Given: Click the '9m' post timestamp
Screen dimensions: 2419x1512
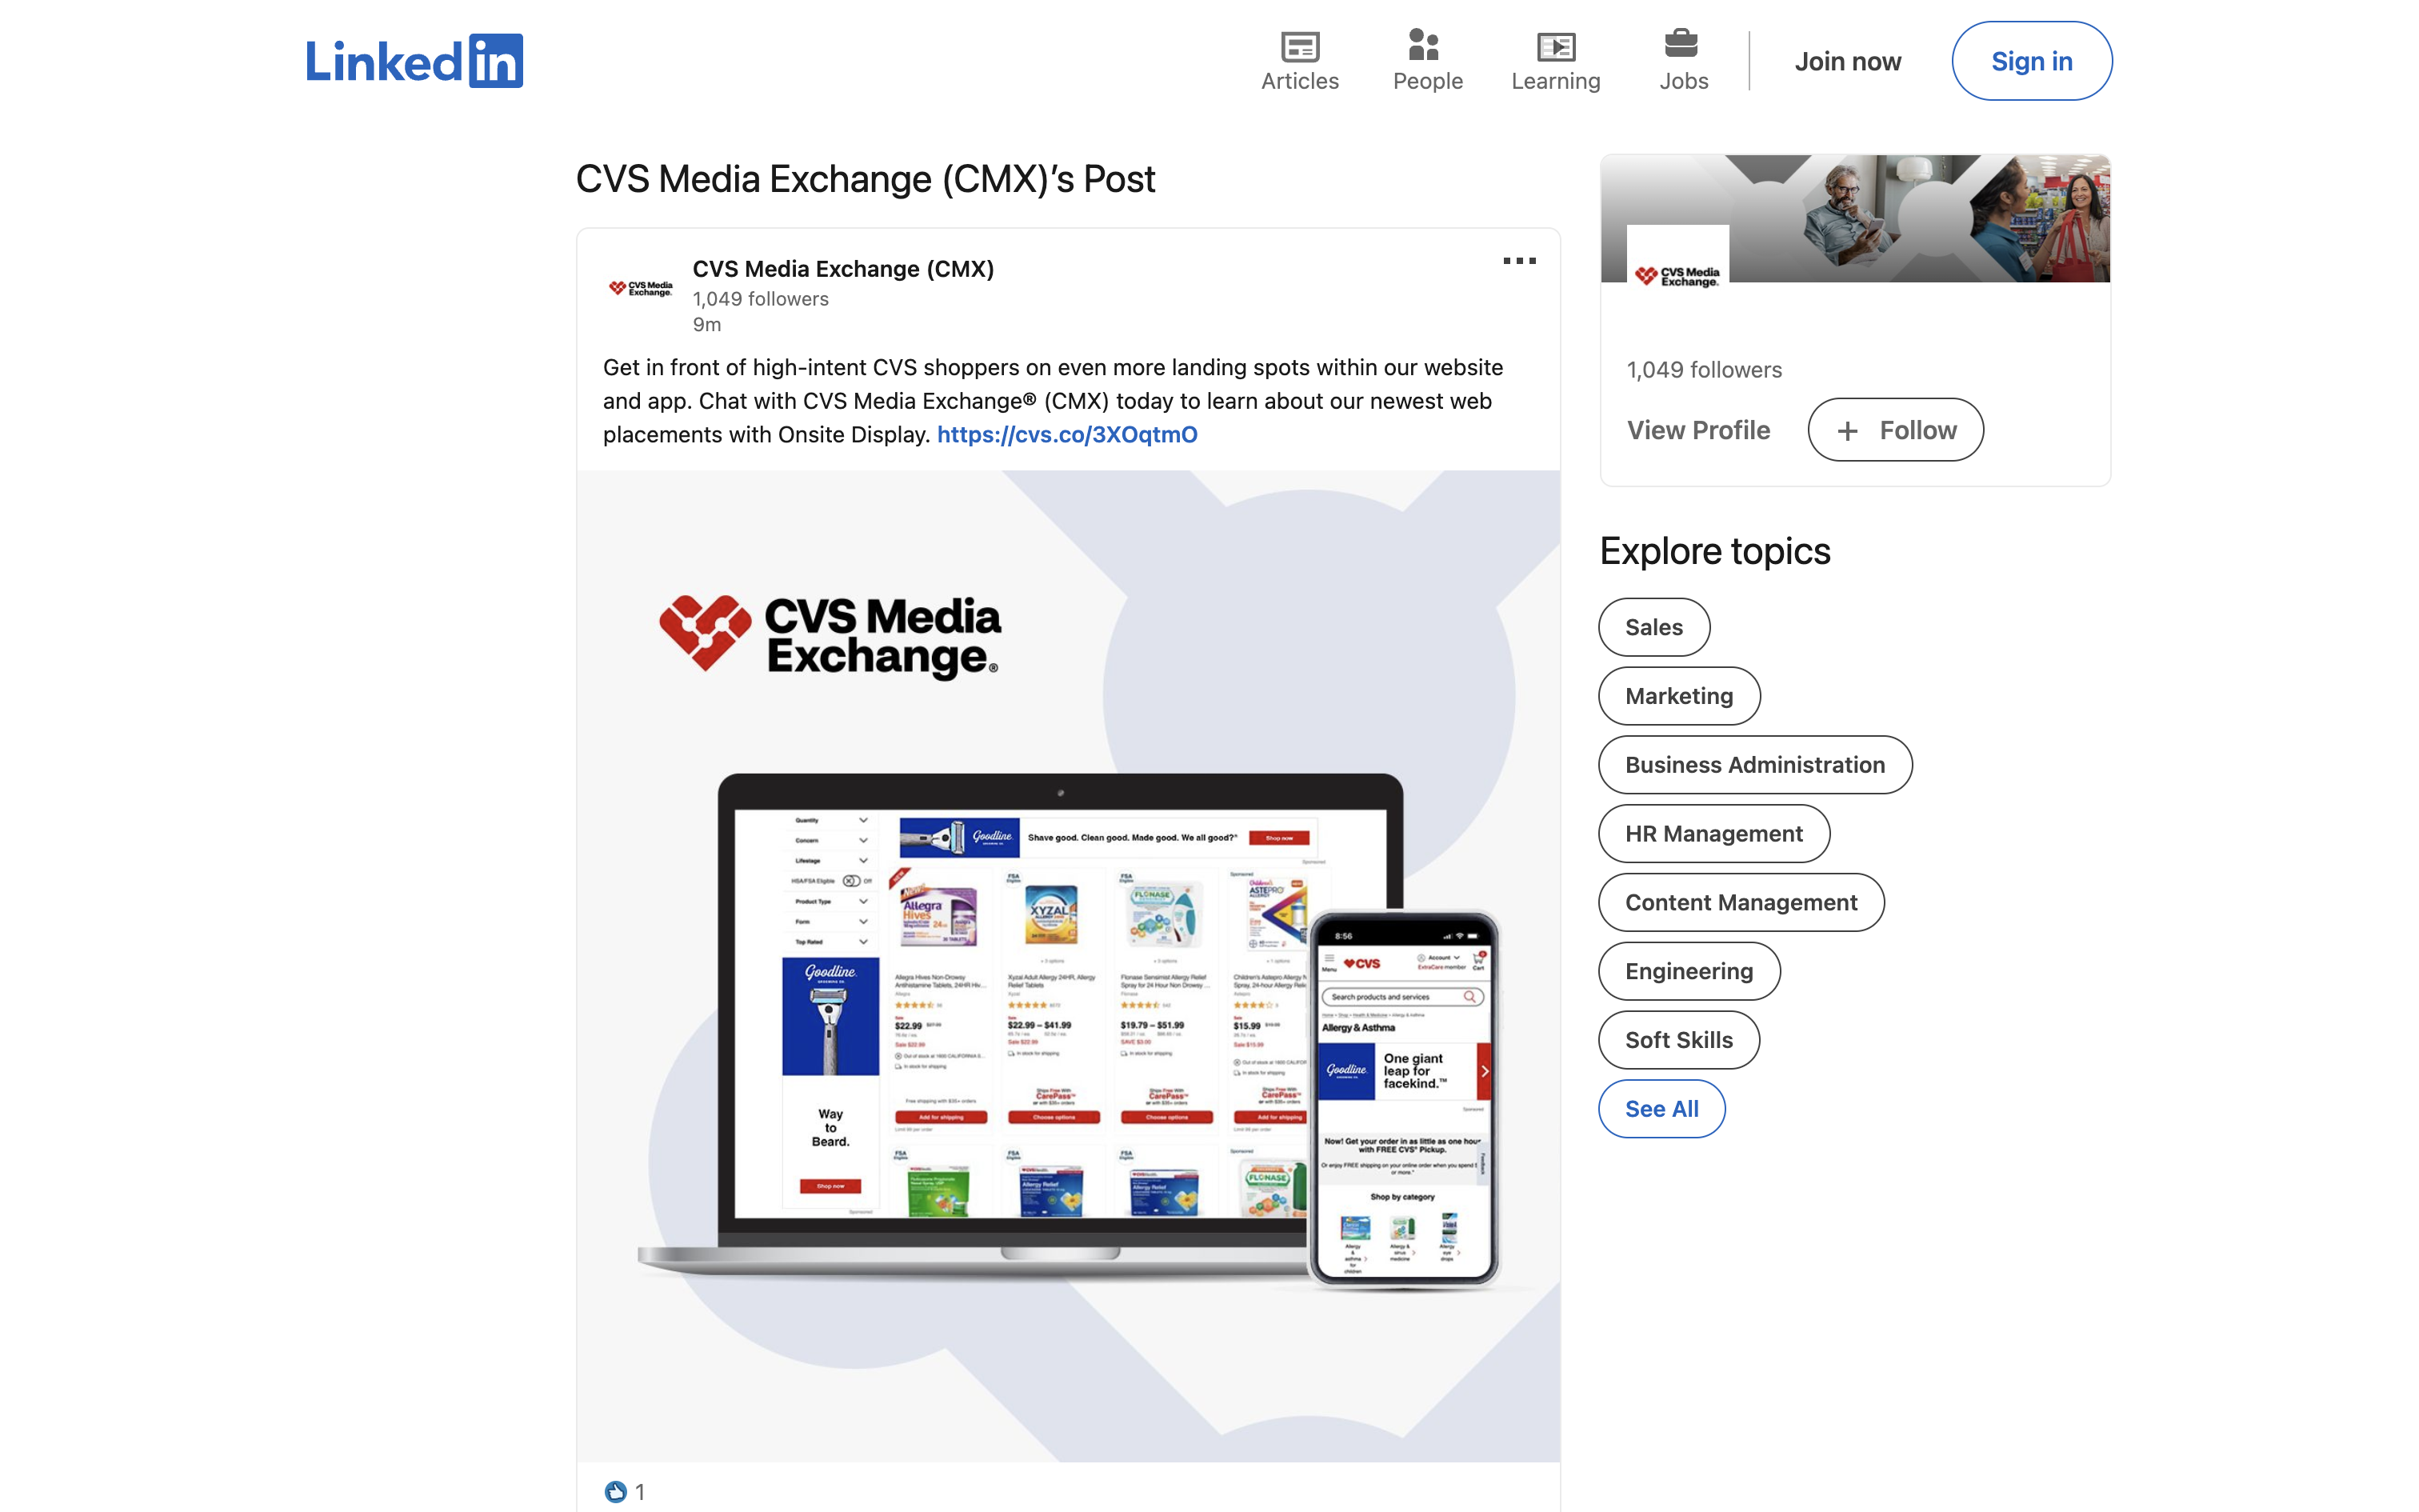Looking at the screenshot, I should click(706, 325).
